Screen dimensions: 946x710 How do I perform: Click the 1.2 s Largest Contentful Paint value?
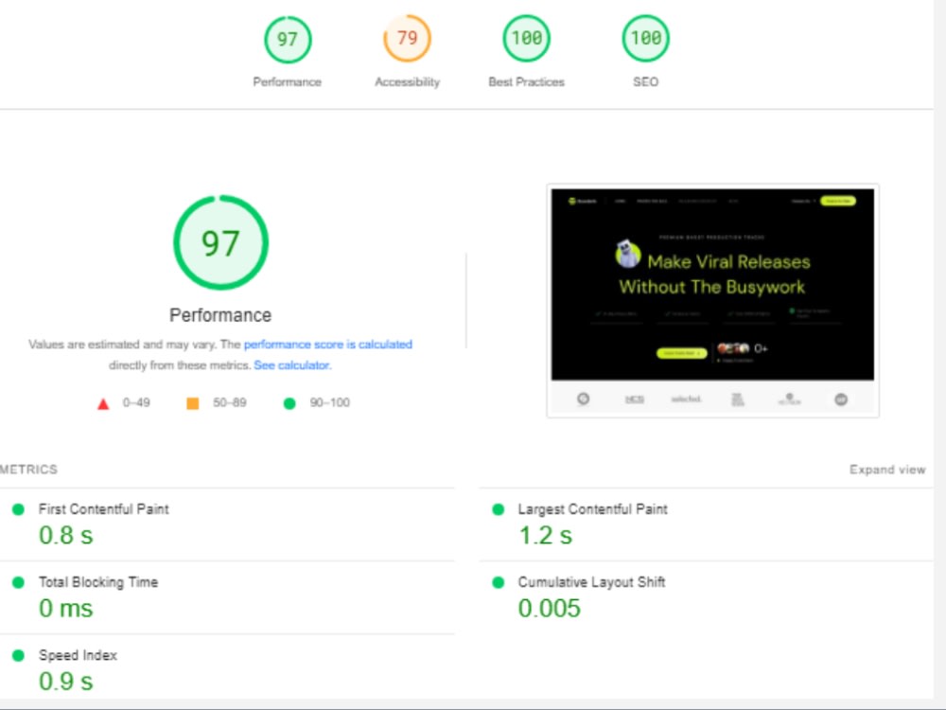pos(546,536)
